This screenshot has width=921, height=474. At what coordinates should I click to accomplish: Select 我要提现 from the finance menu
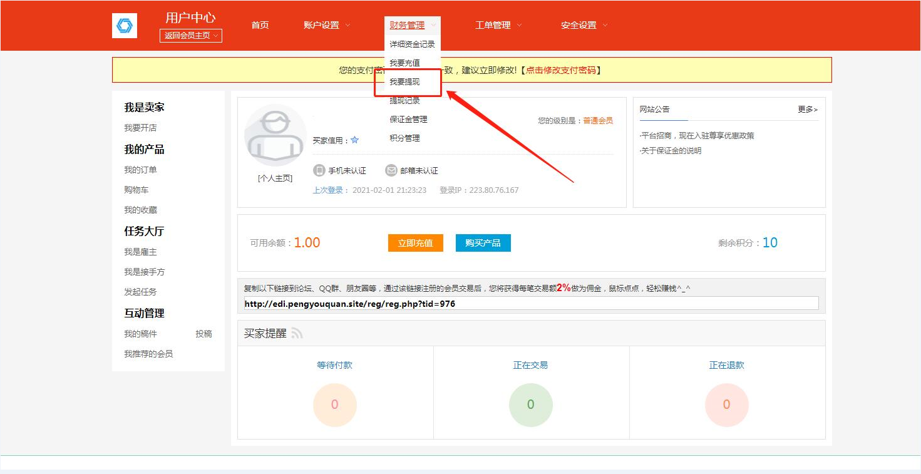[404, 82]
